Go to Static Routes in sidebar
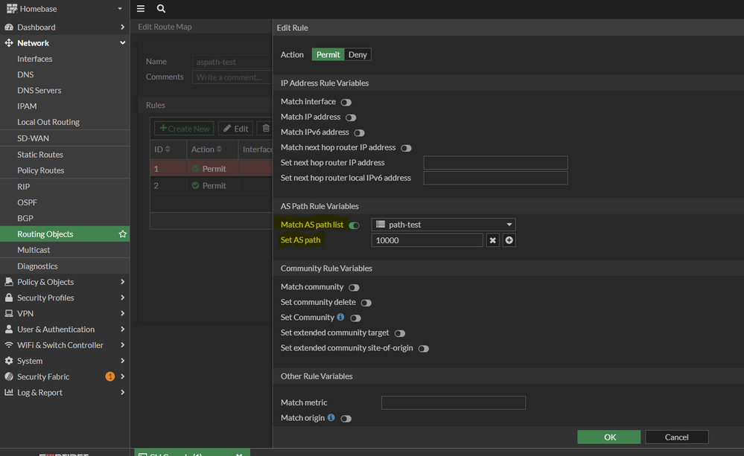Screen dimensions: 744x456 [x=40, y=155]
